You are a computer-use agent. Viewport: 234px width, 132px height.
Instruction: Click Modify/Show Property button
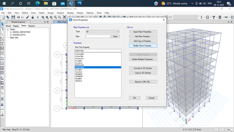tap(143, 46)
